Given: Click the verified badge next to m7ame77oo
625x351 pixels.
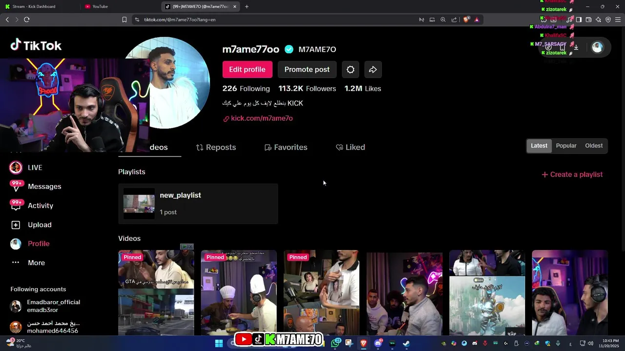Looking at the screenshot, I should pyautogui.click(x=289, y=49).
